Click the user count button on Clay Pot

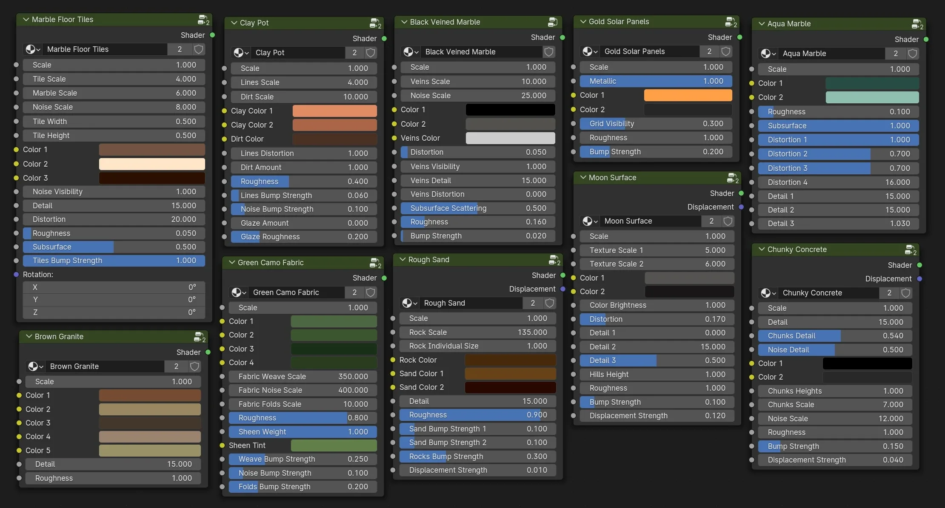coord(354,52)
